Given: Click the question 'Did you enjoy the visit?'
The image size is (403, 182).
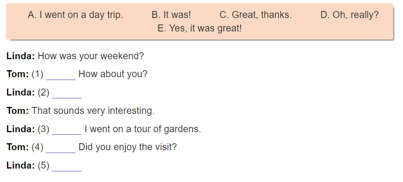Looking at the screenshot, I should tap(128, 147).
